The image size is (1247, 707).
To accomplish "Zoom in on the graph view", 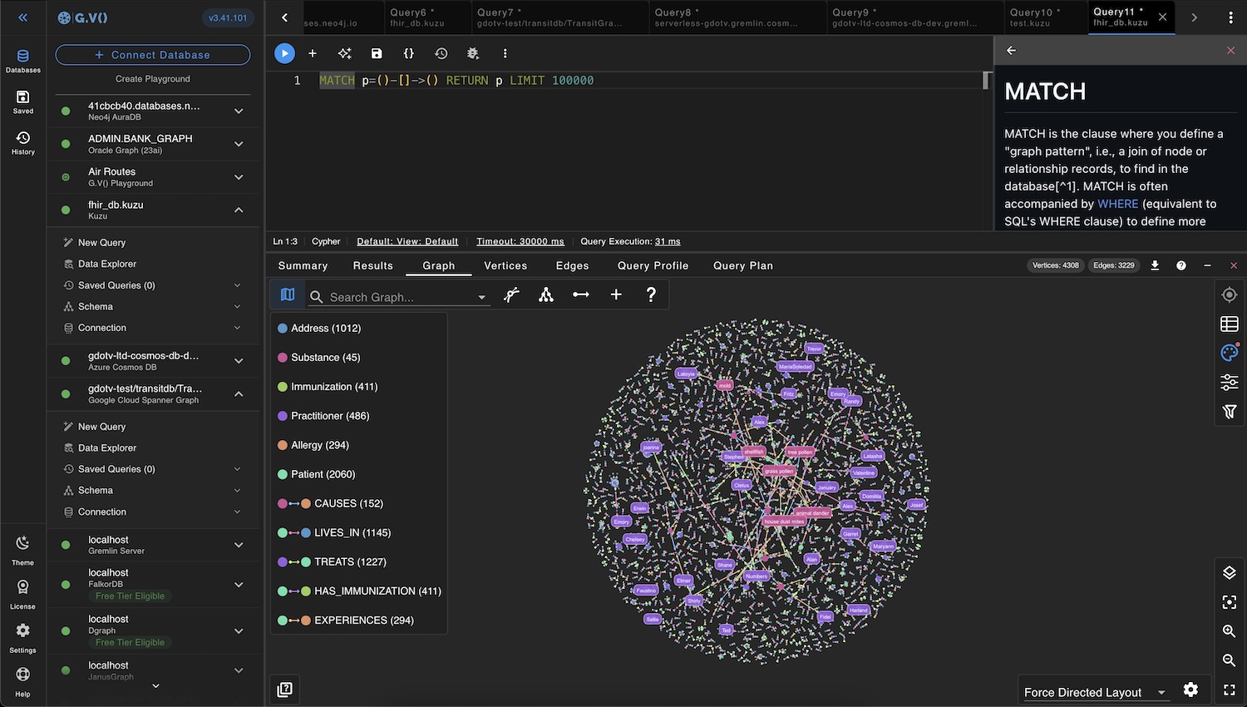I will click(1229, 631).
